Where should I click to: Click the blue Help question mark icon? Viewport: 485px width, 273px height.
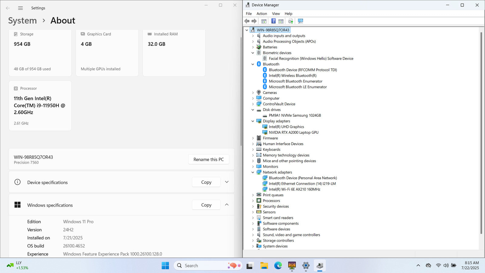coord(273,21)
